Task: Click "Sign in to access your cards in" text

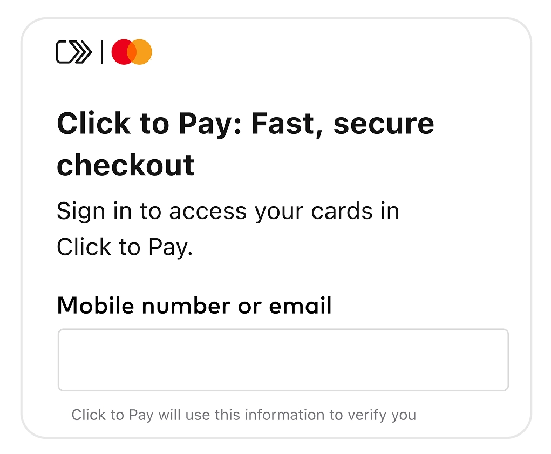Action: [x=228, y=211]
